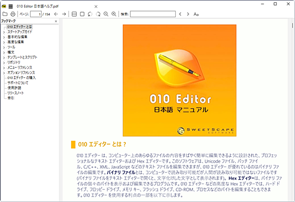Maximize the PDF viewer window
This screenshot has width=295, height=202.
click(x=275, y=4)
